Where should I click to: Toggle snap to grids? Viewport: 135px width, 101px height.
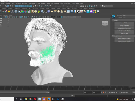point(39,6)
